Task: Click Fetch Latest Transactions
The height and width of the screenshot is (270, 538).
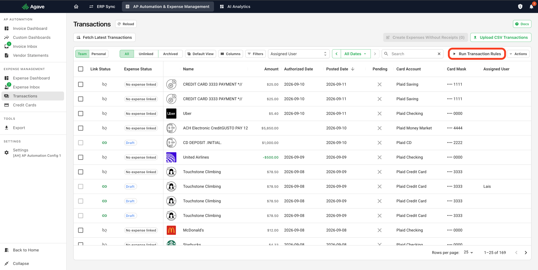Action: (104, 37)
